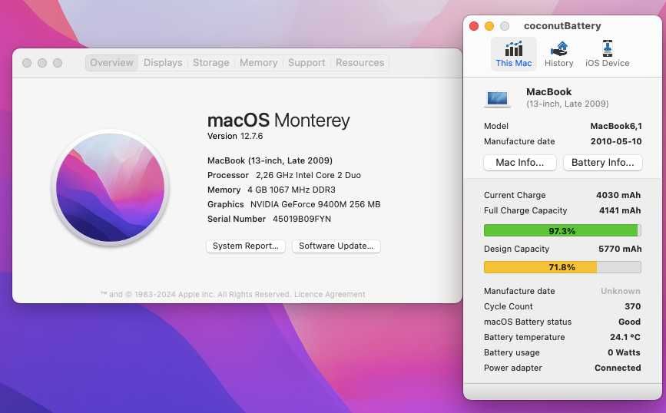Click the macOS Monterey title
Image resolution: width=666 pixels, height=413 pixels.
click(x=279, y=121)
